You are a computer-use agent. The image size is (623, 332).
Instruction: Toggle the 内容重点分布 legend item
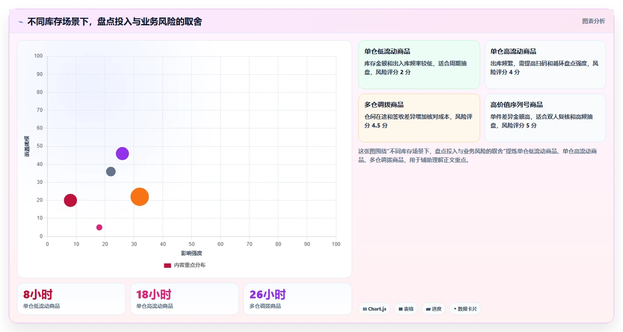click(x=185, y=265)
